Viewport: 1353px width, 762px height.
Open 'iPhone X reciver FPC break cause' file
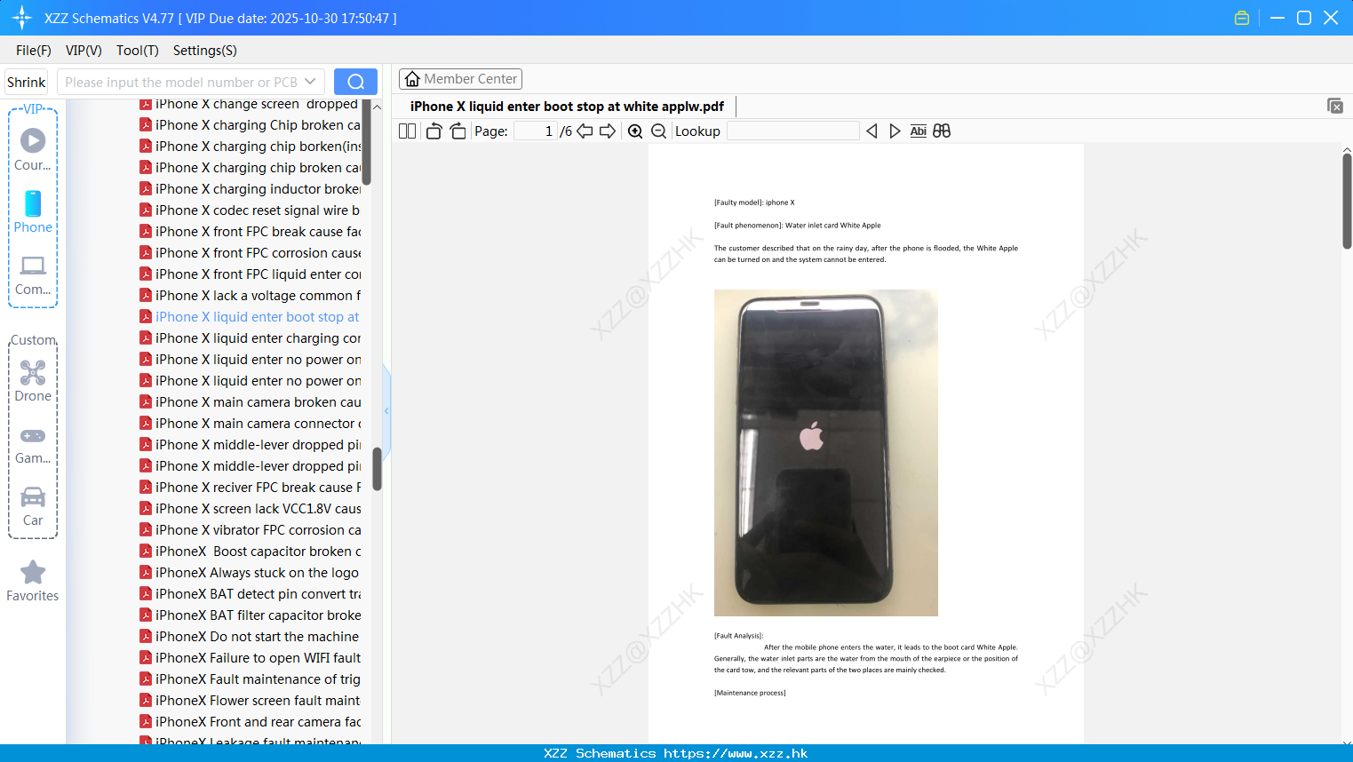(251, 488)
